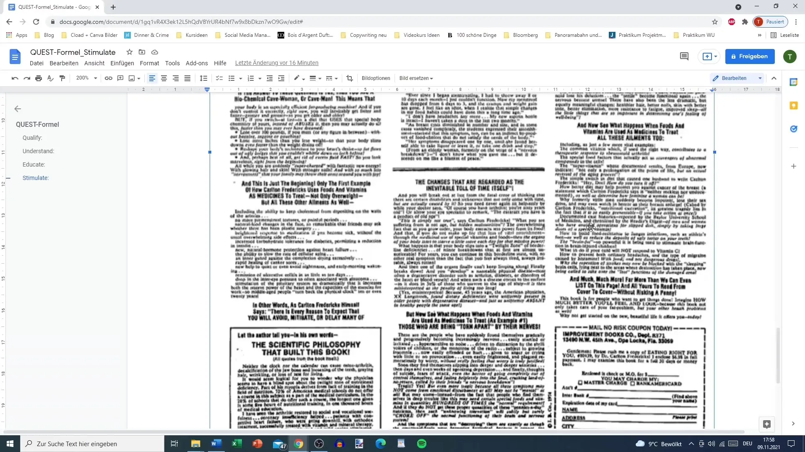Edit the document title field
Image resolution: width=805 pixels, height=452 pixels.
pyautogui.click(x=73, y=52)
